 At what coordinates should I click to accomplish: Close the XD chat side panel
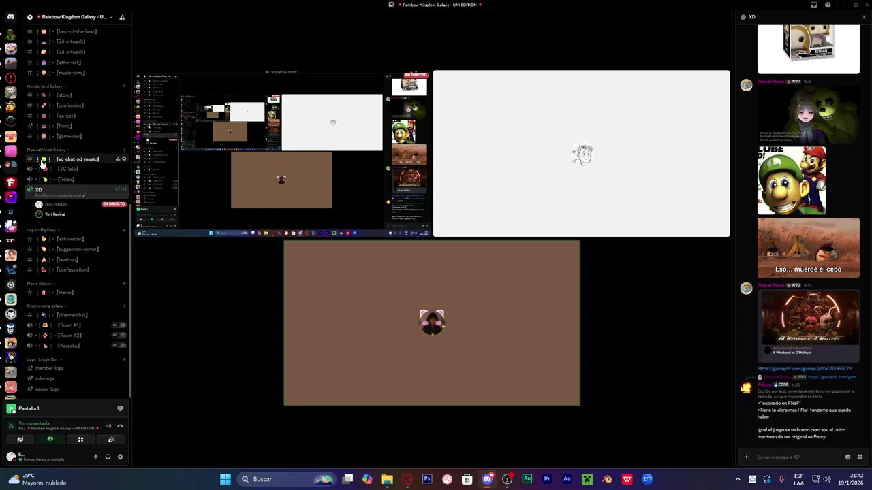(x=864, y=17)
